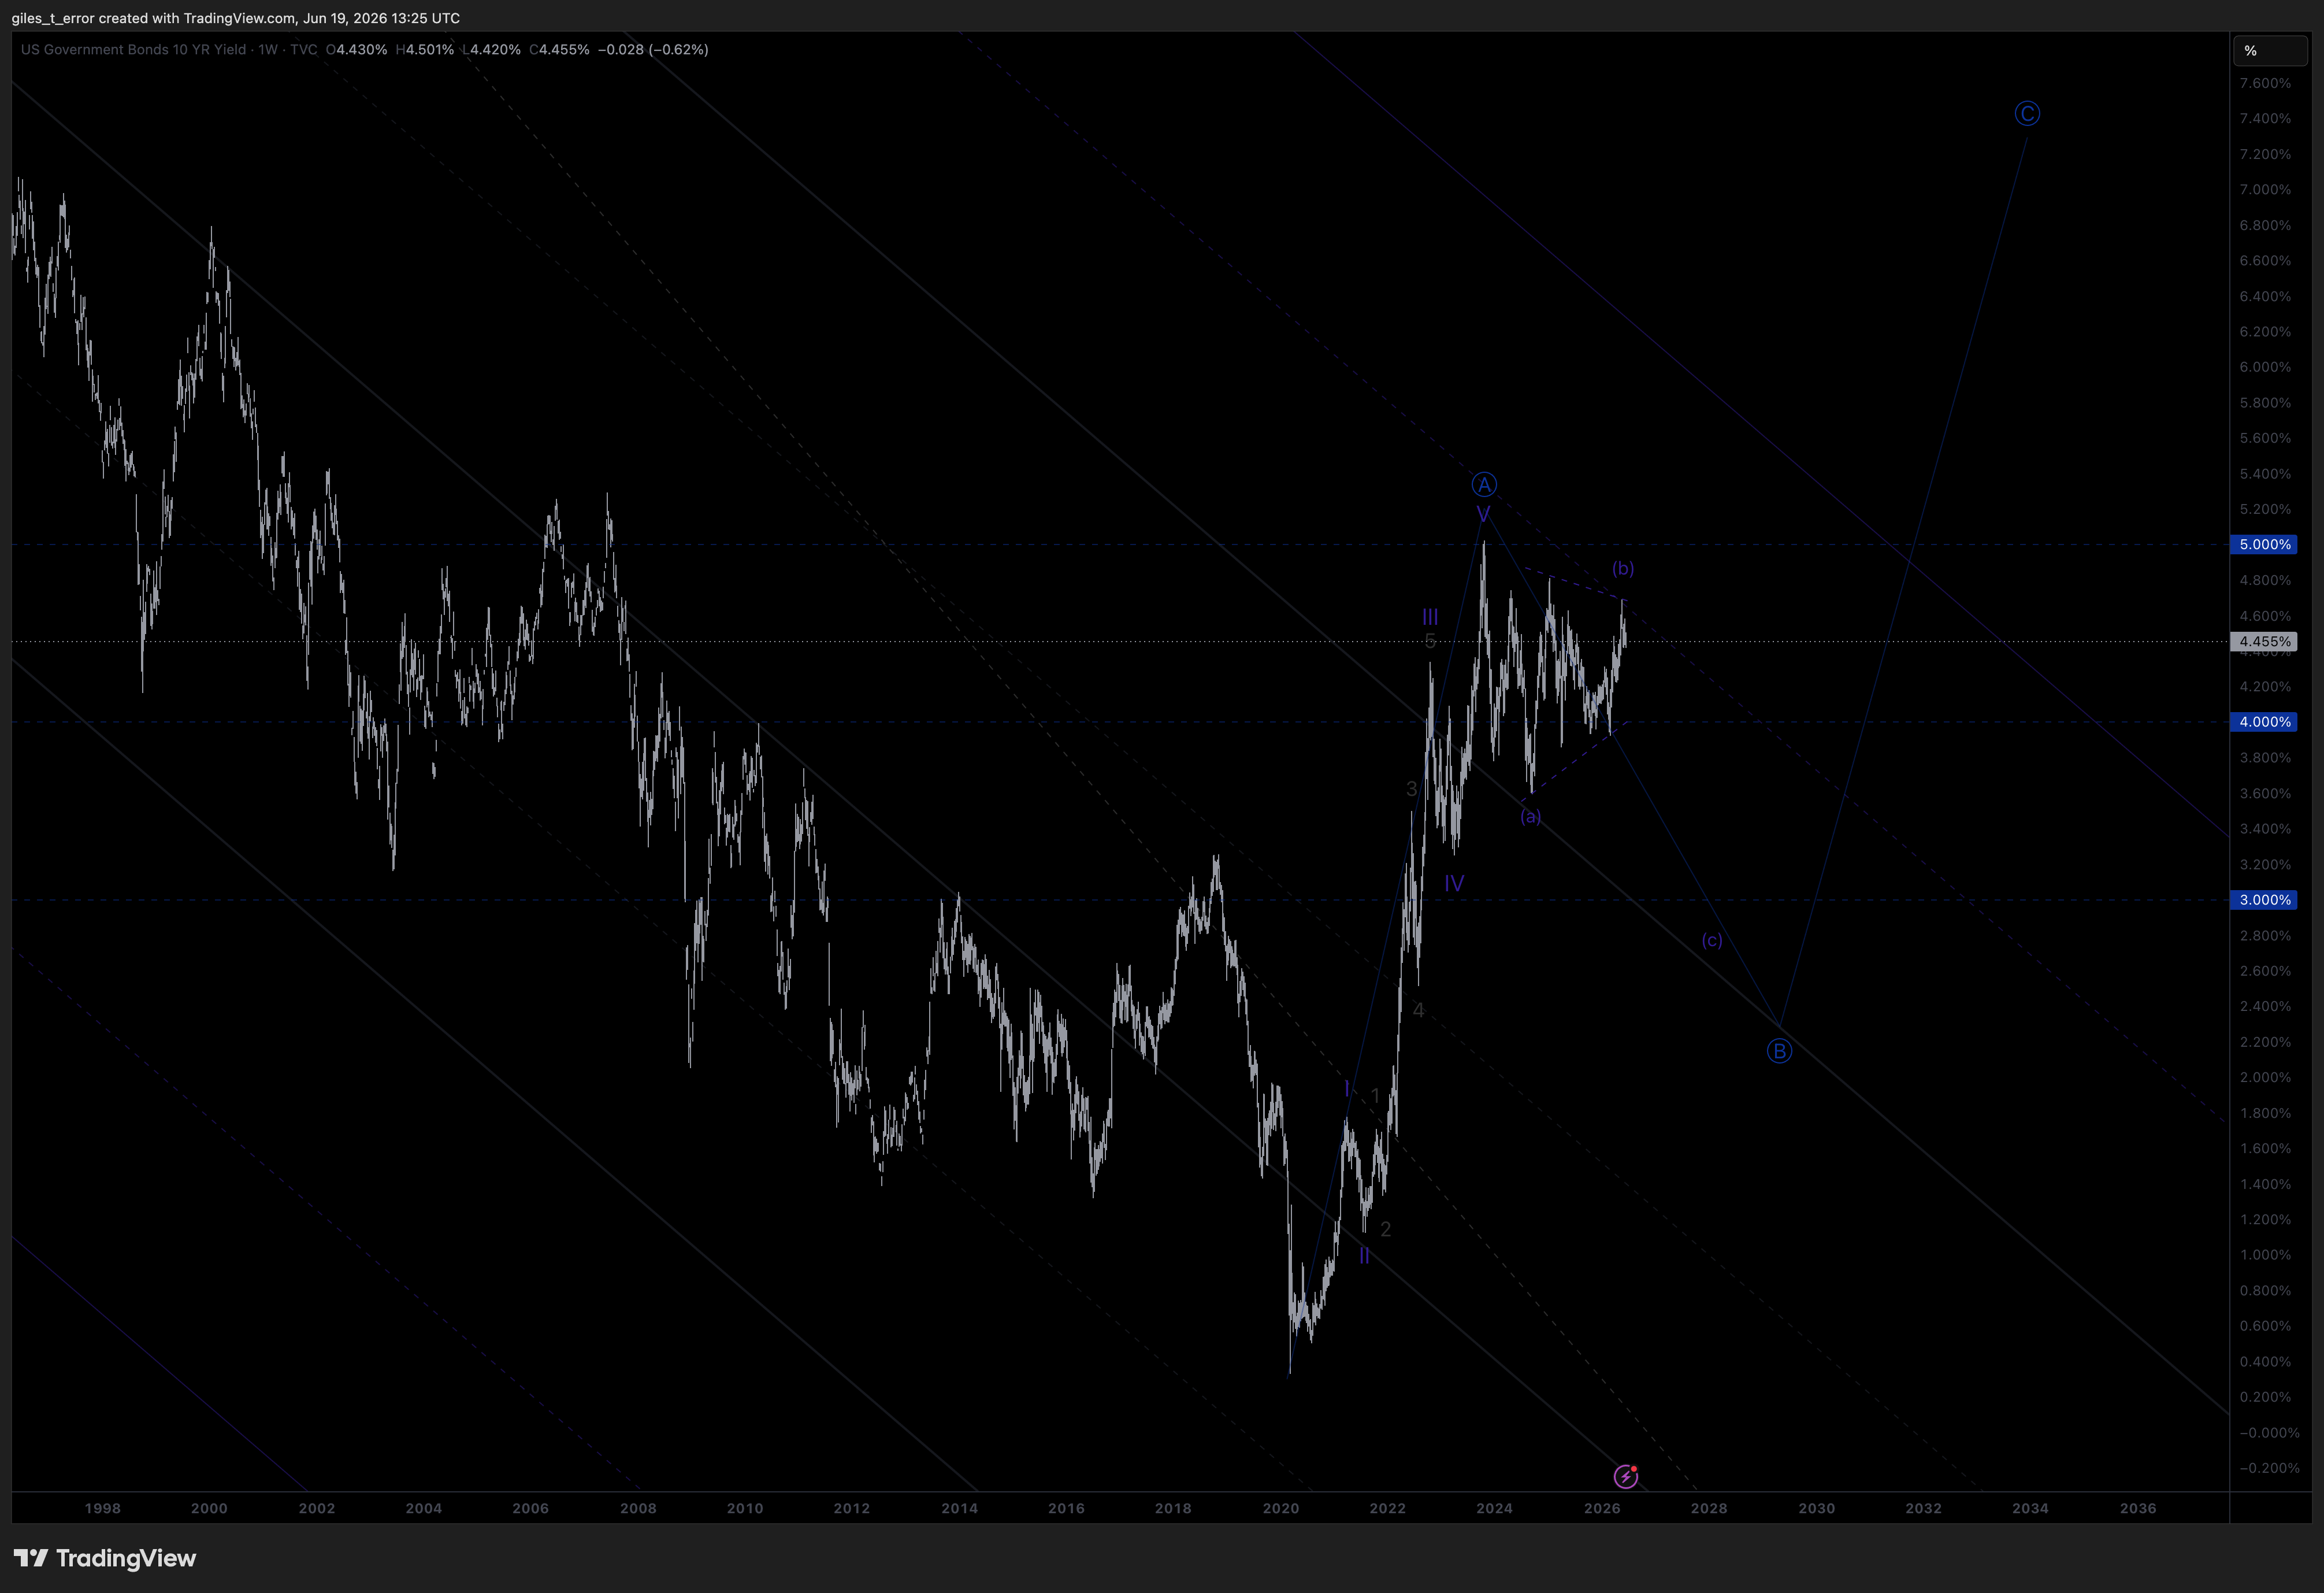Click the 3.000% horizontal line price label
The height and width of the screenshot is (1593, 2324).
tap(2264, 899)
